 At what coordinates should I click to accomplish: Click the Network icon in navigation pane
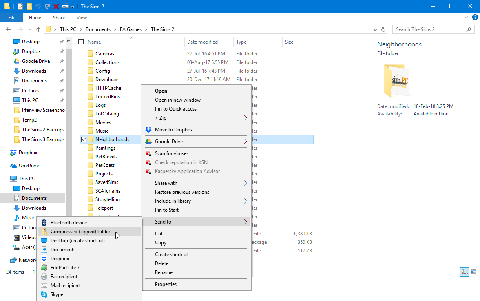[13, 260]
